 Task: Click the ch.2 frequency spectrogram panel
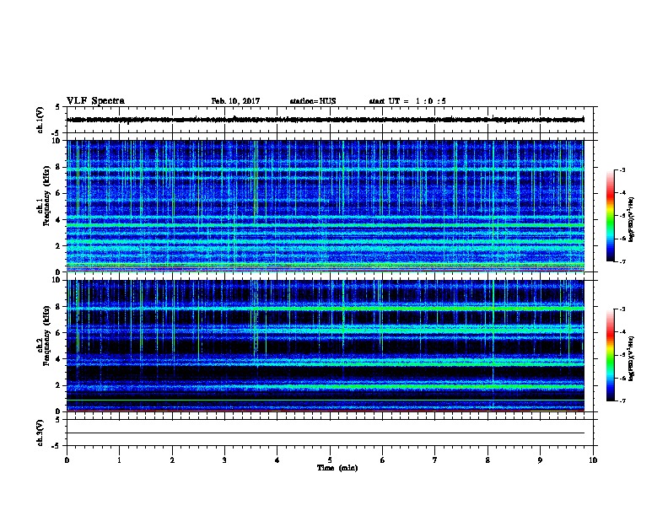[x=325, y=346]
